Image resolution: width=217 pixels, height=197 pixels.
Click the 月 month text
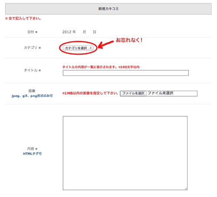(x=84, y=32)
